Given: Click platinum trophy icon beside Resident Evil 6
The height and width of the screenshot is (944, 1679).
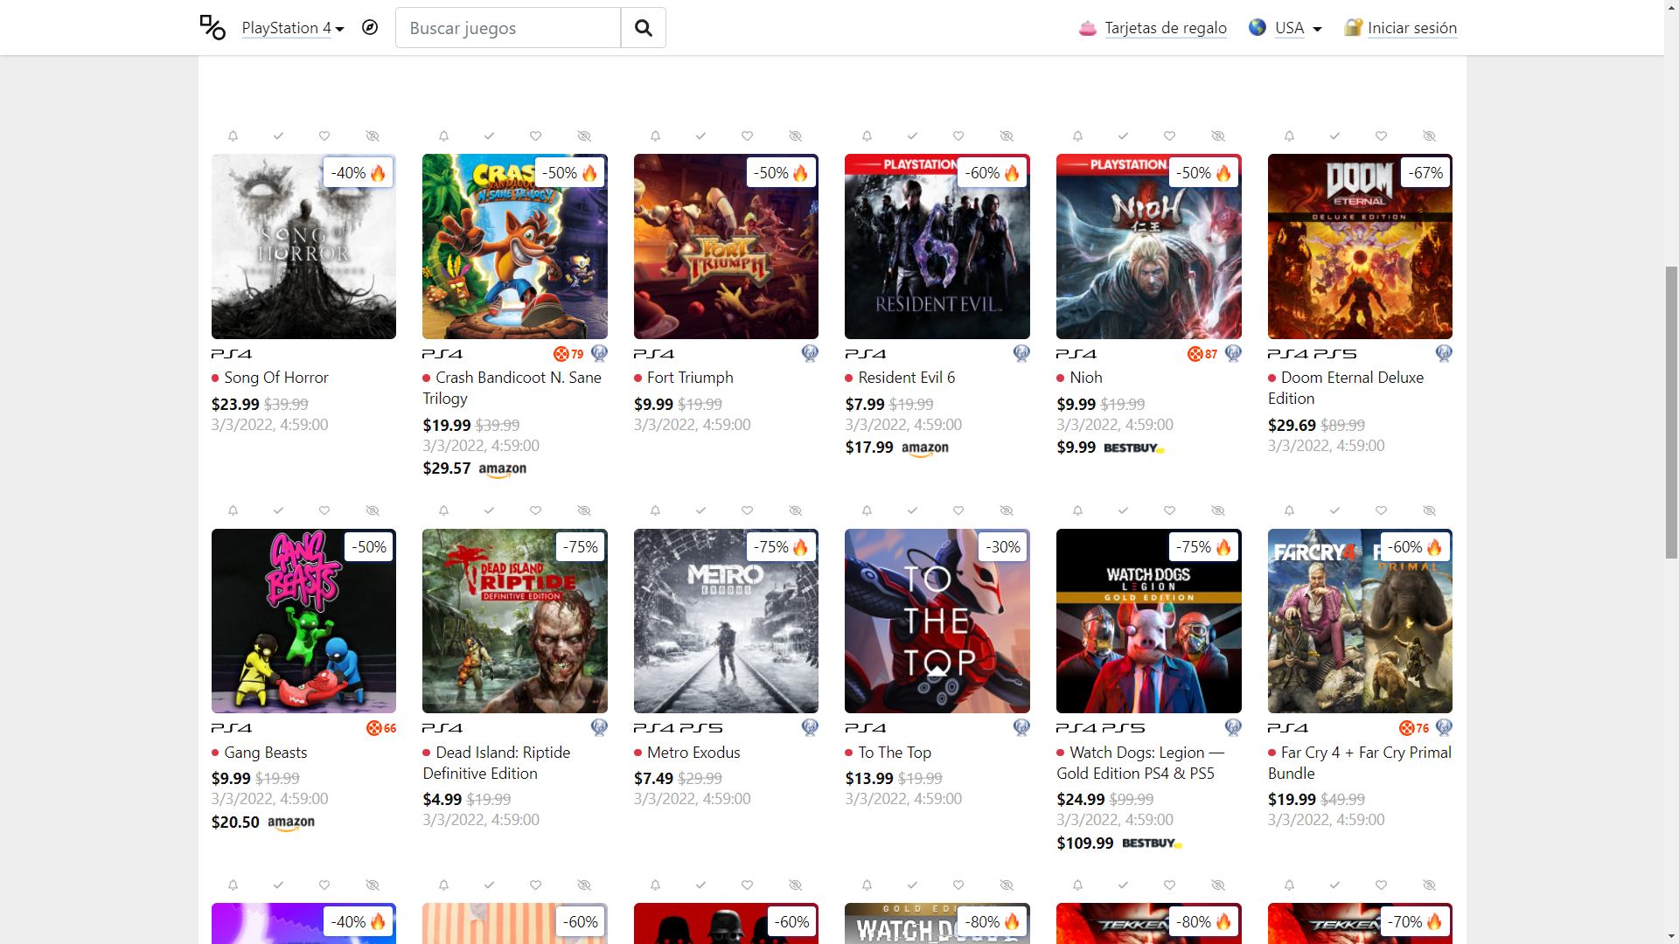Looking at the screenshot, I should point(1021,353).
